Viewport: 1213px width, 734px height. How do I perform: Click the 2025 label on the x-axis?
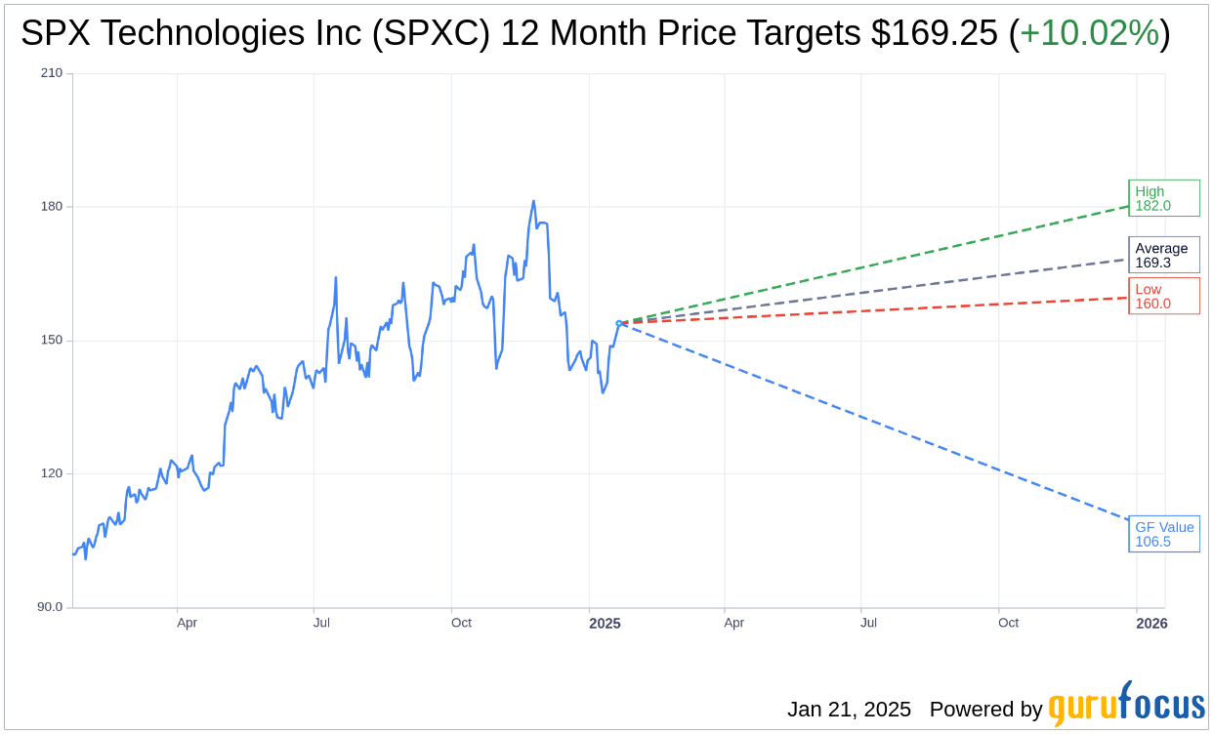(x=605, y=623)
